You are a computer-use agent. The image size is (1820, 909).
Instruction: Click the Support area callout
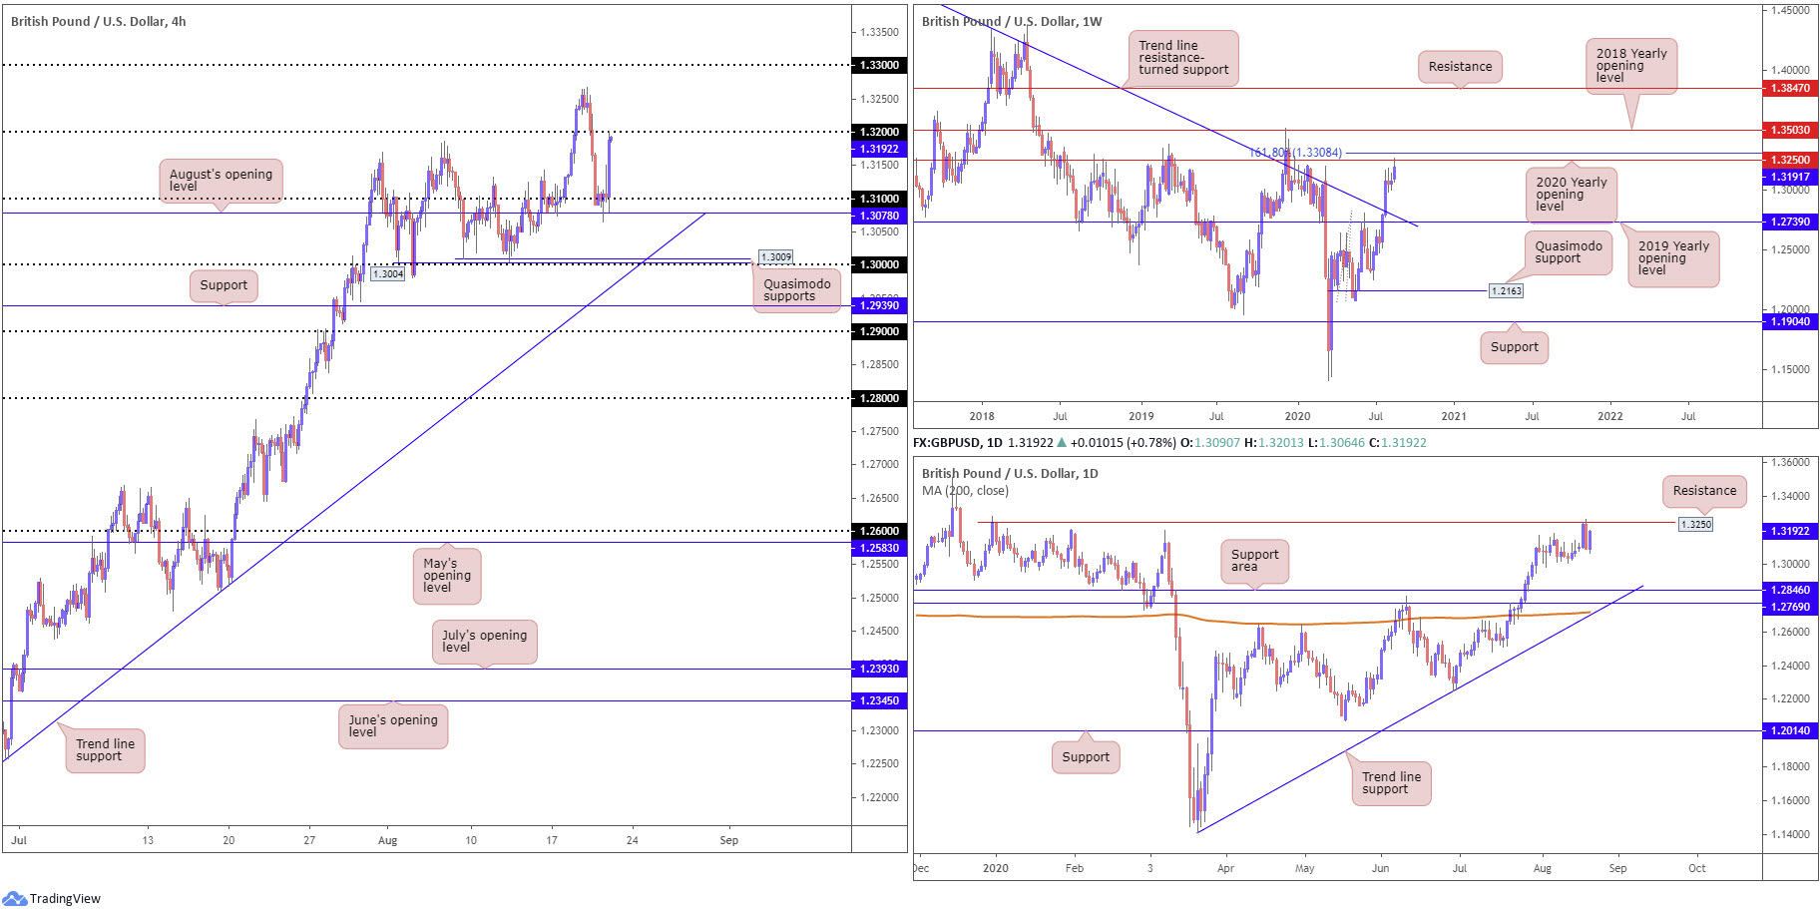[x=1254, y=561]
